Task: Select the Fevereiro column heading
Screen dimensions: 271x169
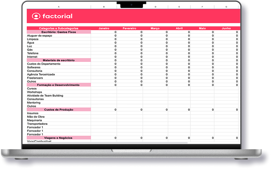Action: point(130,28)
